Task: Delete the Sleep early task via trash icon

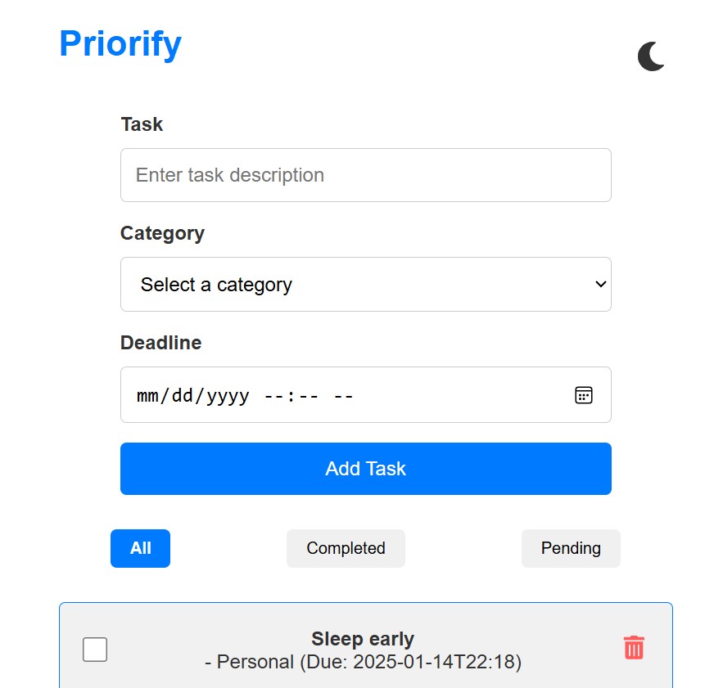Action: pos(634,647)
